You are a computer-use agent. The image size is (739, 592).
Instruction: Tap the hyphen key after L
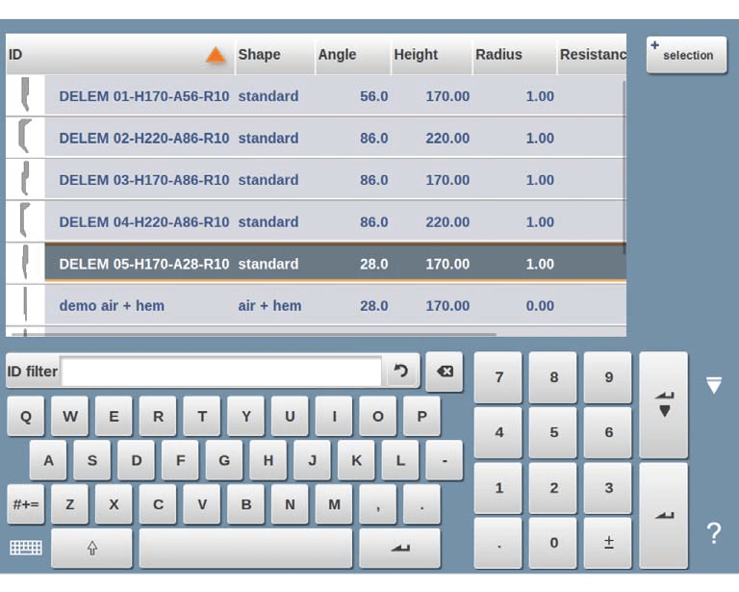tap(444, 460)
